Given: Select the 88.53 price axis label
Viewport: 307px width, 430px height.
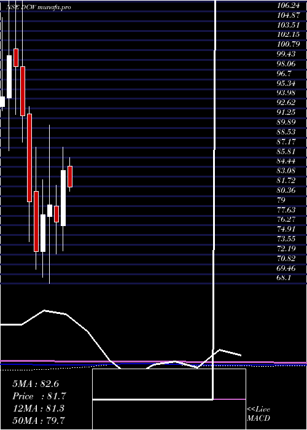Looking at the screenshot, I should [x=287, y=132].
